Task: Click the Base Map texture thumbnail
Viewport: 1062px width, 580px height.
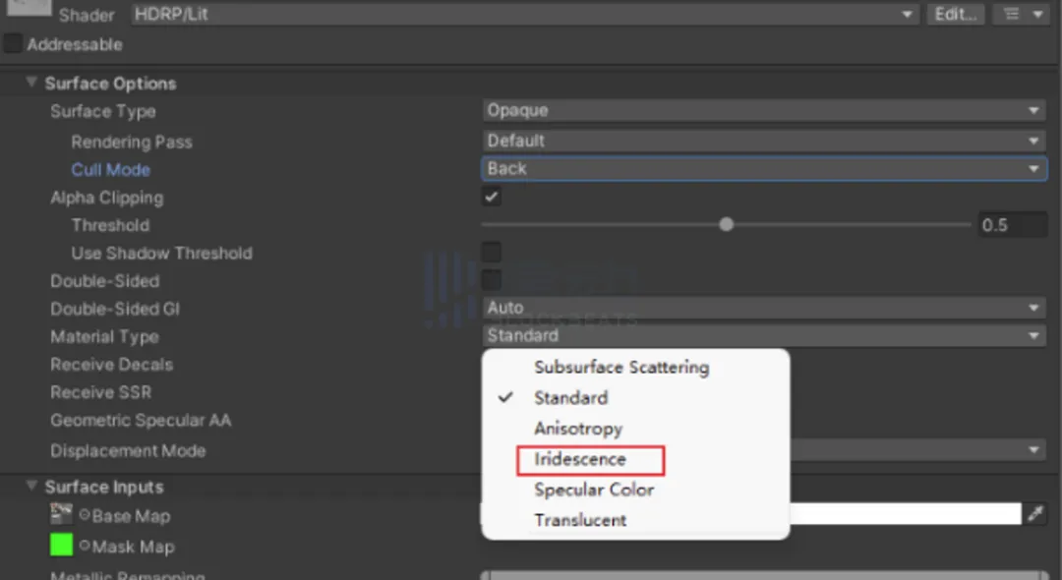Action: click(x=62, y=514)
